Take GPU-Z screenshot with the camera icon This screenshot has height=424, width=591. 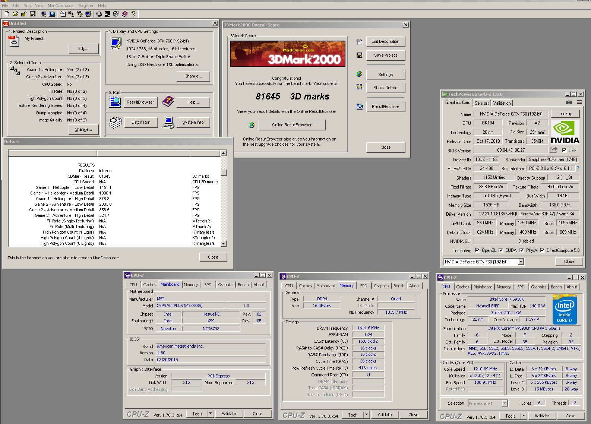tap(569, 102)
